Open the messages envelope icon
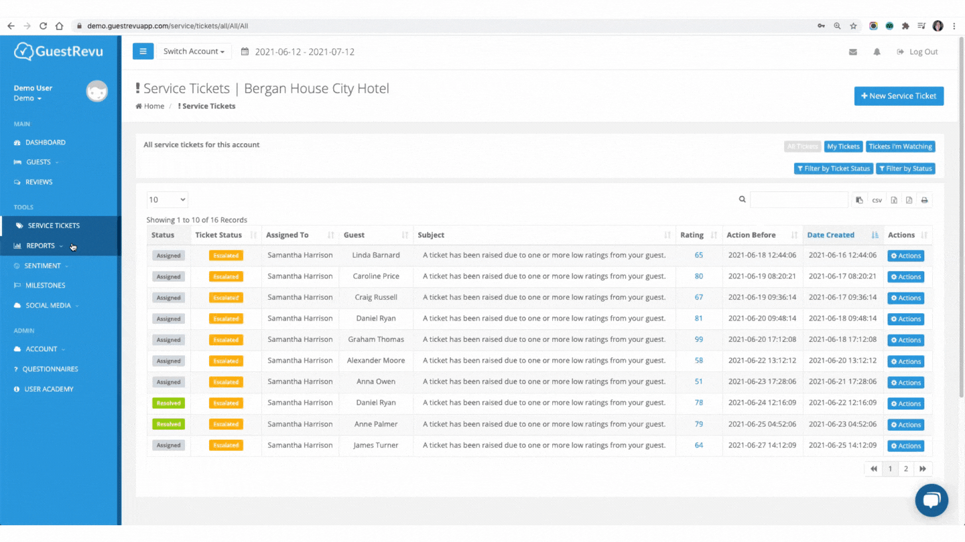Image resolution: width=965 pixels, height=542 pixels. tap(852, 52)
